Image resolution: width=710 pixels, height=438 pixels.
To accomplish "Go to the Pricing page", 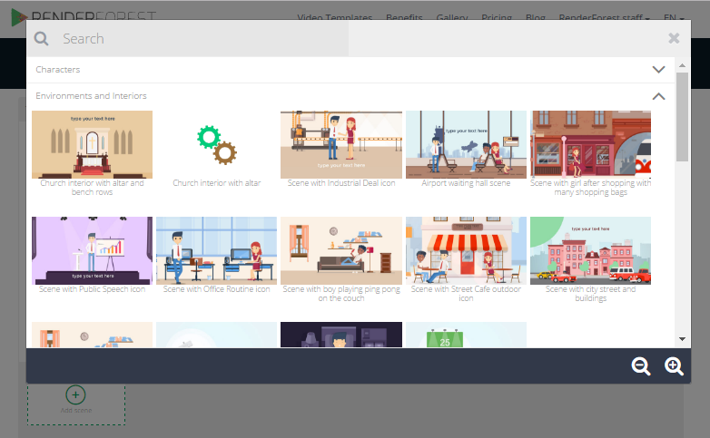I will tap(497, 18).
